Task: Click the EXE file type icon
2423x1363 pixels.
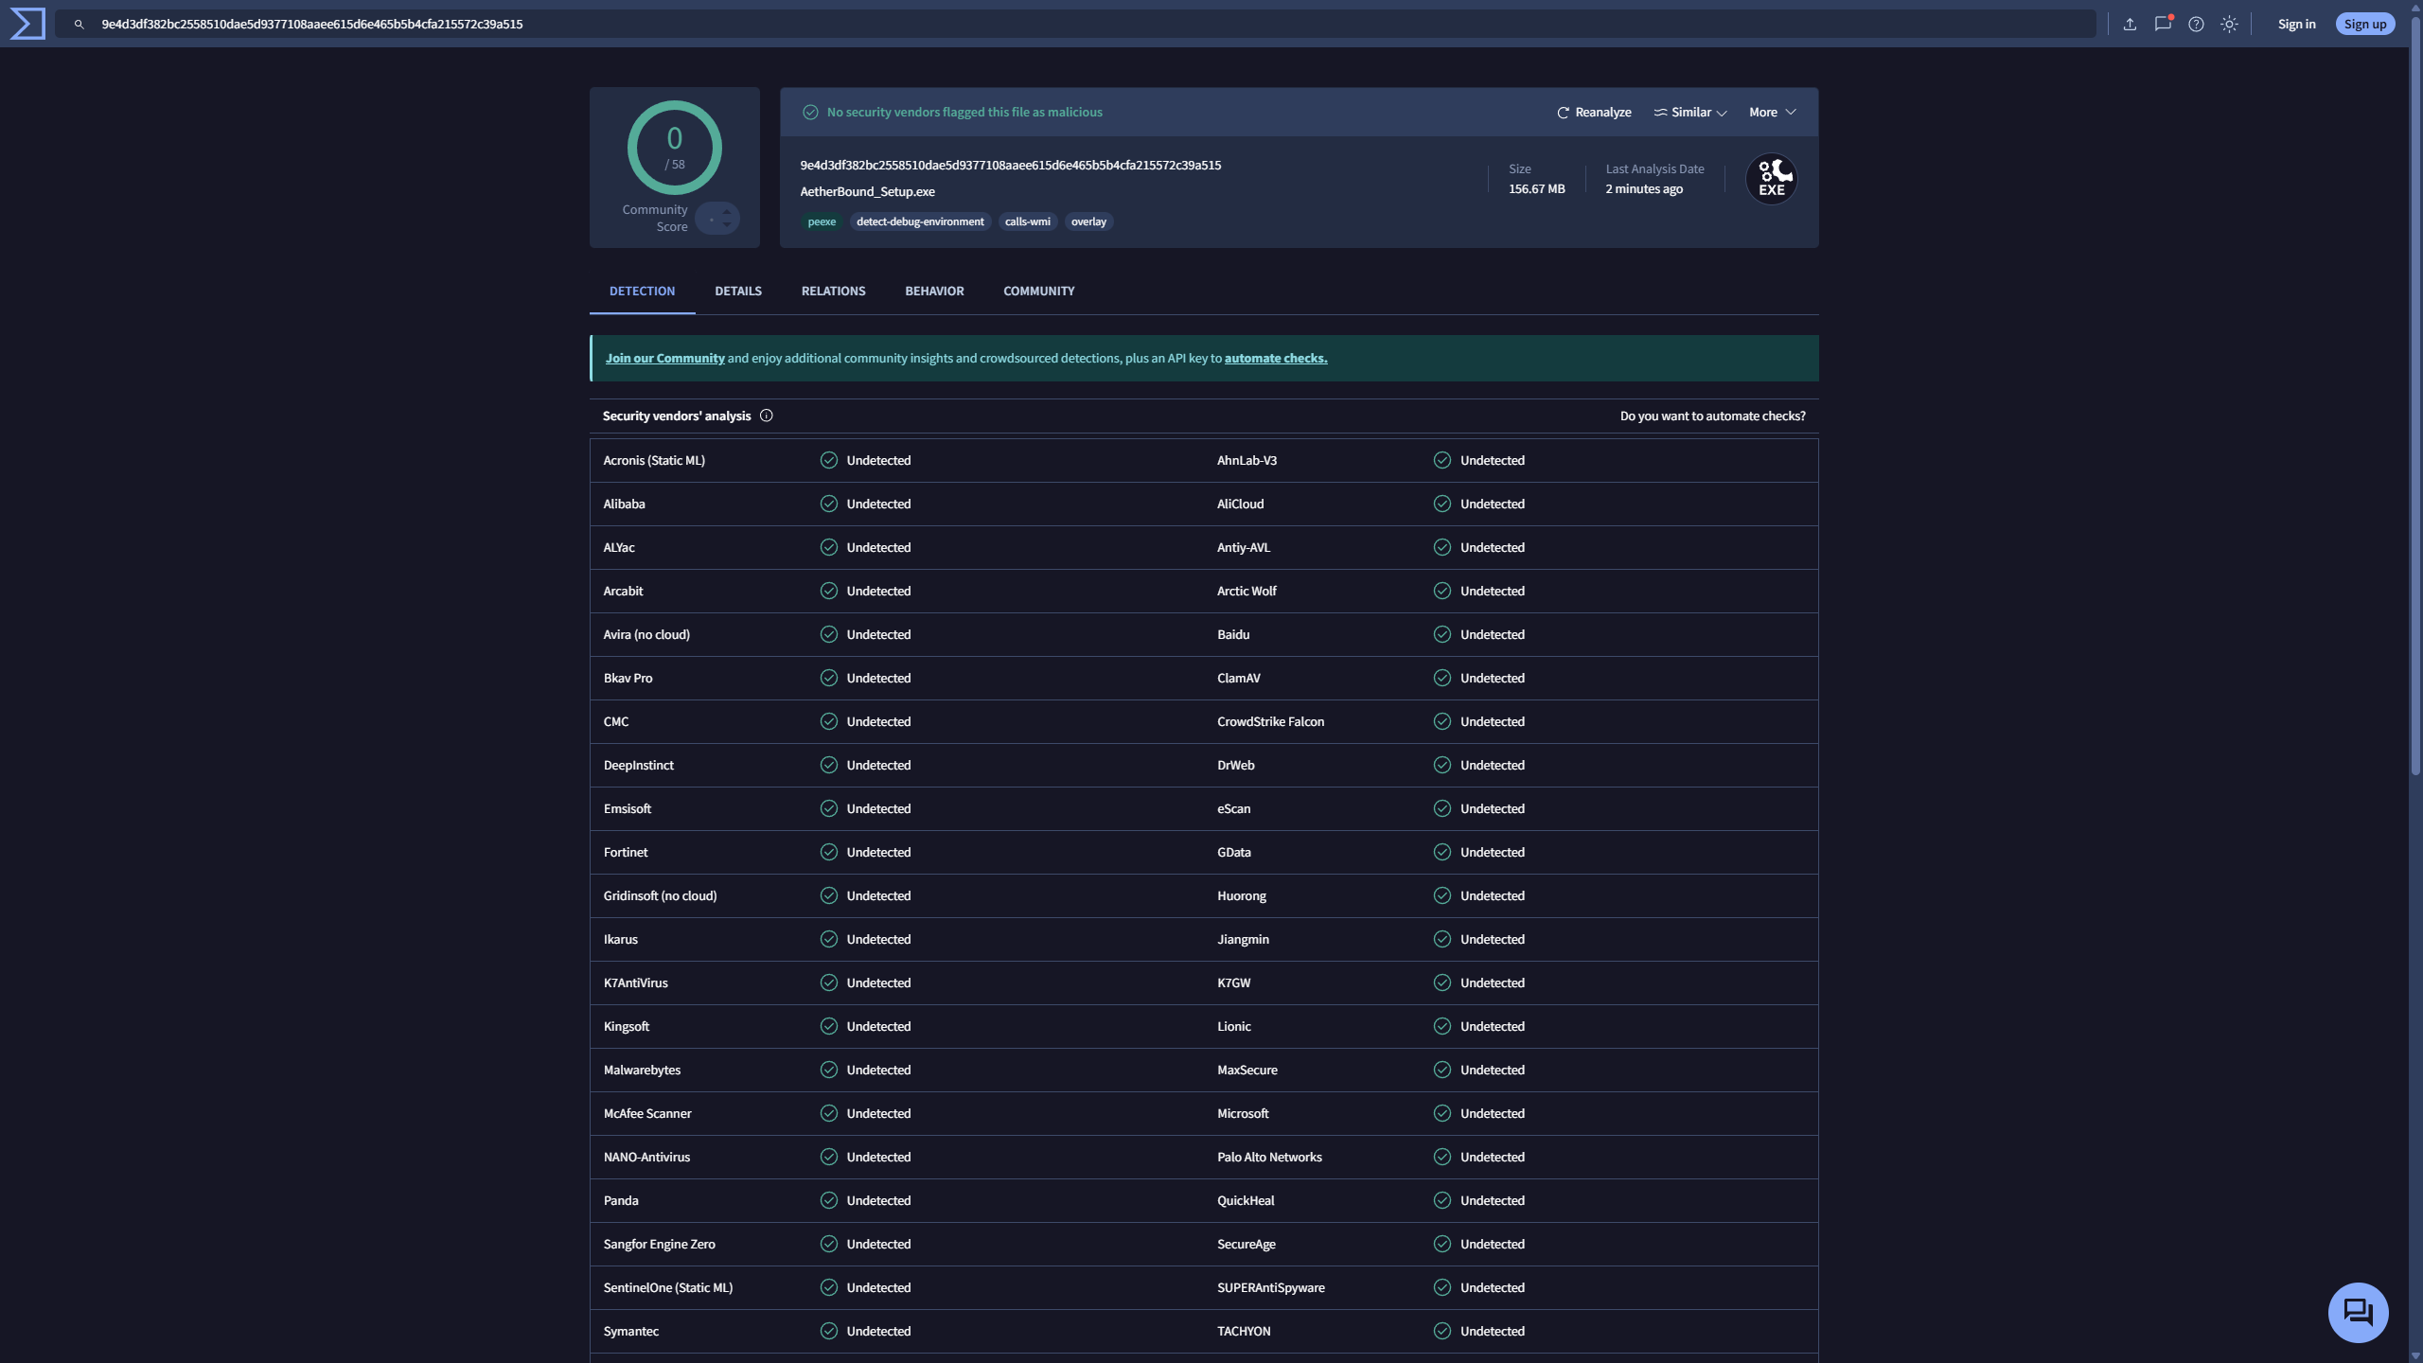Action: click(x=1771, y=179)
